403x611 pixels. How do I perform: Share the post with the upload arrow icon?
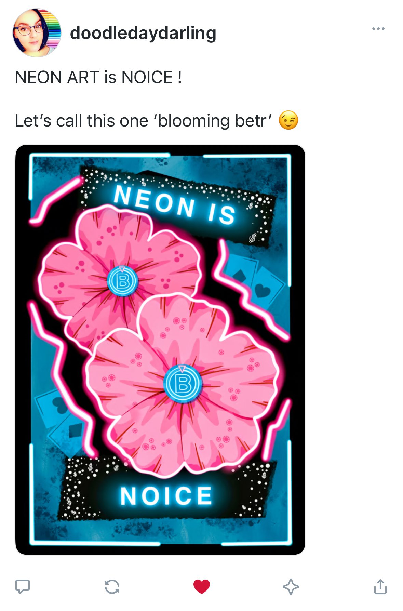(380, 586)
